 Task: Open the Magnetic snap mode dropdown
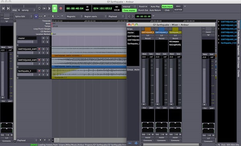point(74,16)
